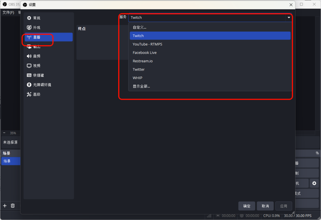
Task: Open 快捷键 keyboard icon in sidebar
Action: pos(29,75)
